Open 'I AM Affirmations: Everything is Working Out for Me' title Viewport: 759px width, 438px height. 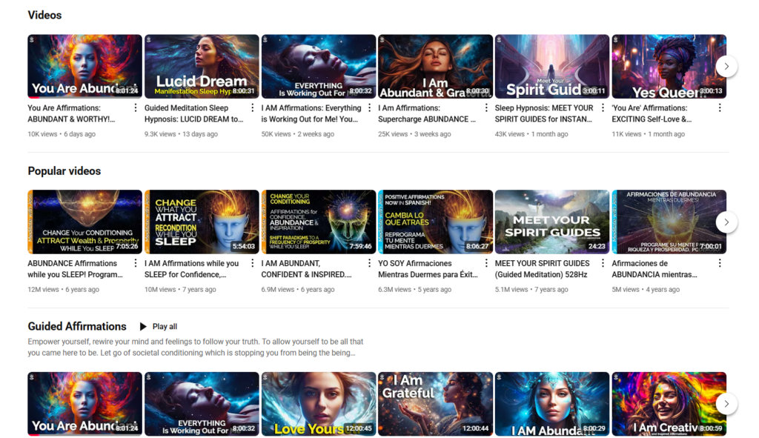click(311, 113)
